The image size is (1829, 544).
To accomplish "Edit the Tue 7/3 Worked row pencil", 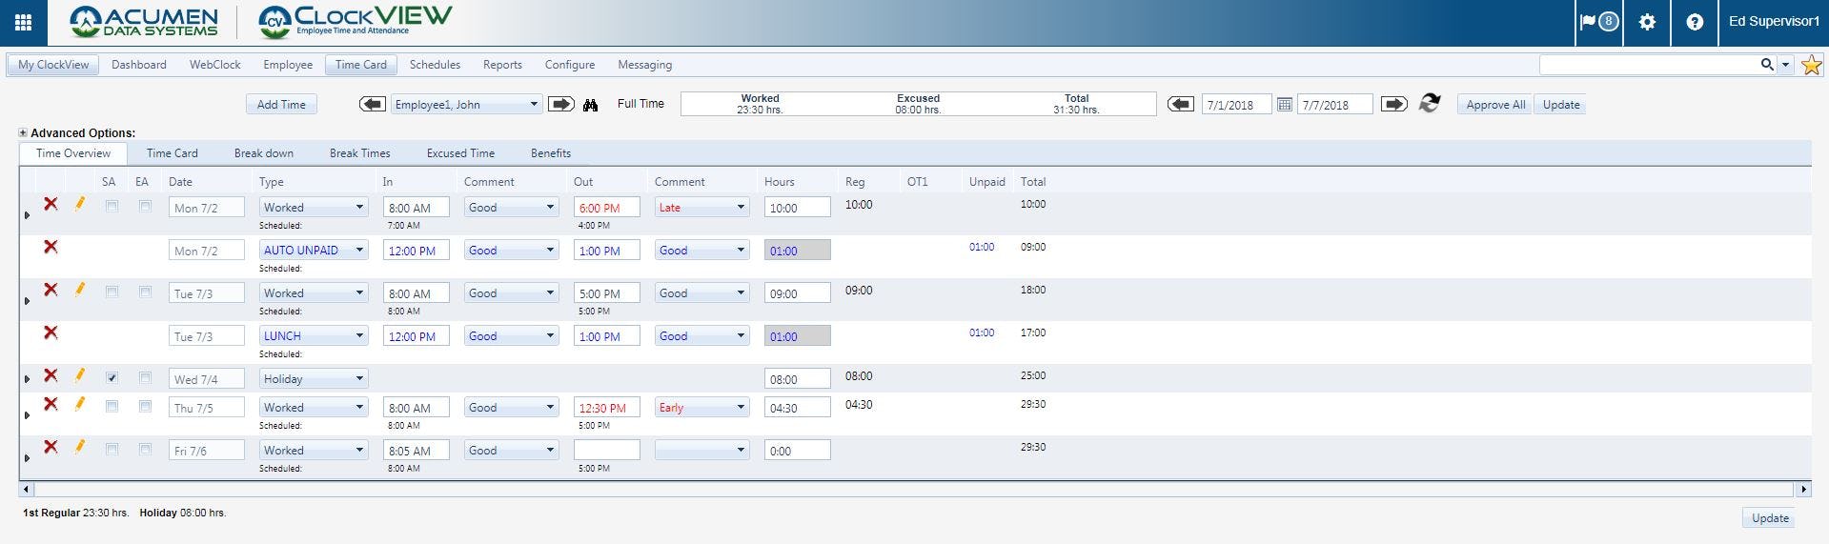I will (80, 290).
